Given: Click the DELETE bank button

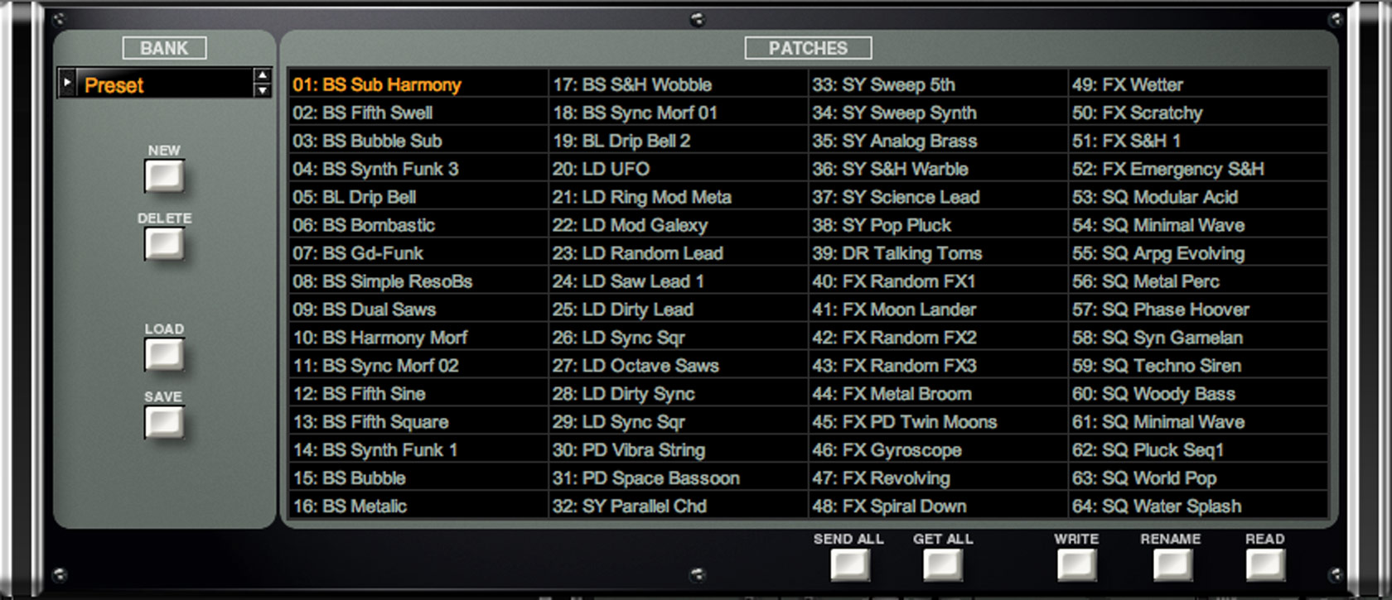Looking at the screenshot, I should tap(164, 244).
